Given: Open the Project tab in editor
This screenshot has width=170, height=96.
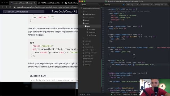Looking at the screenshot, I should click(x=84, y=5).
